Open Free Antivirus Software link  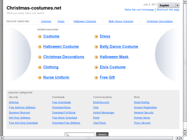click(x=22, y=107)
